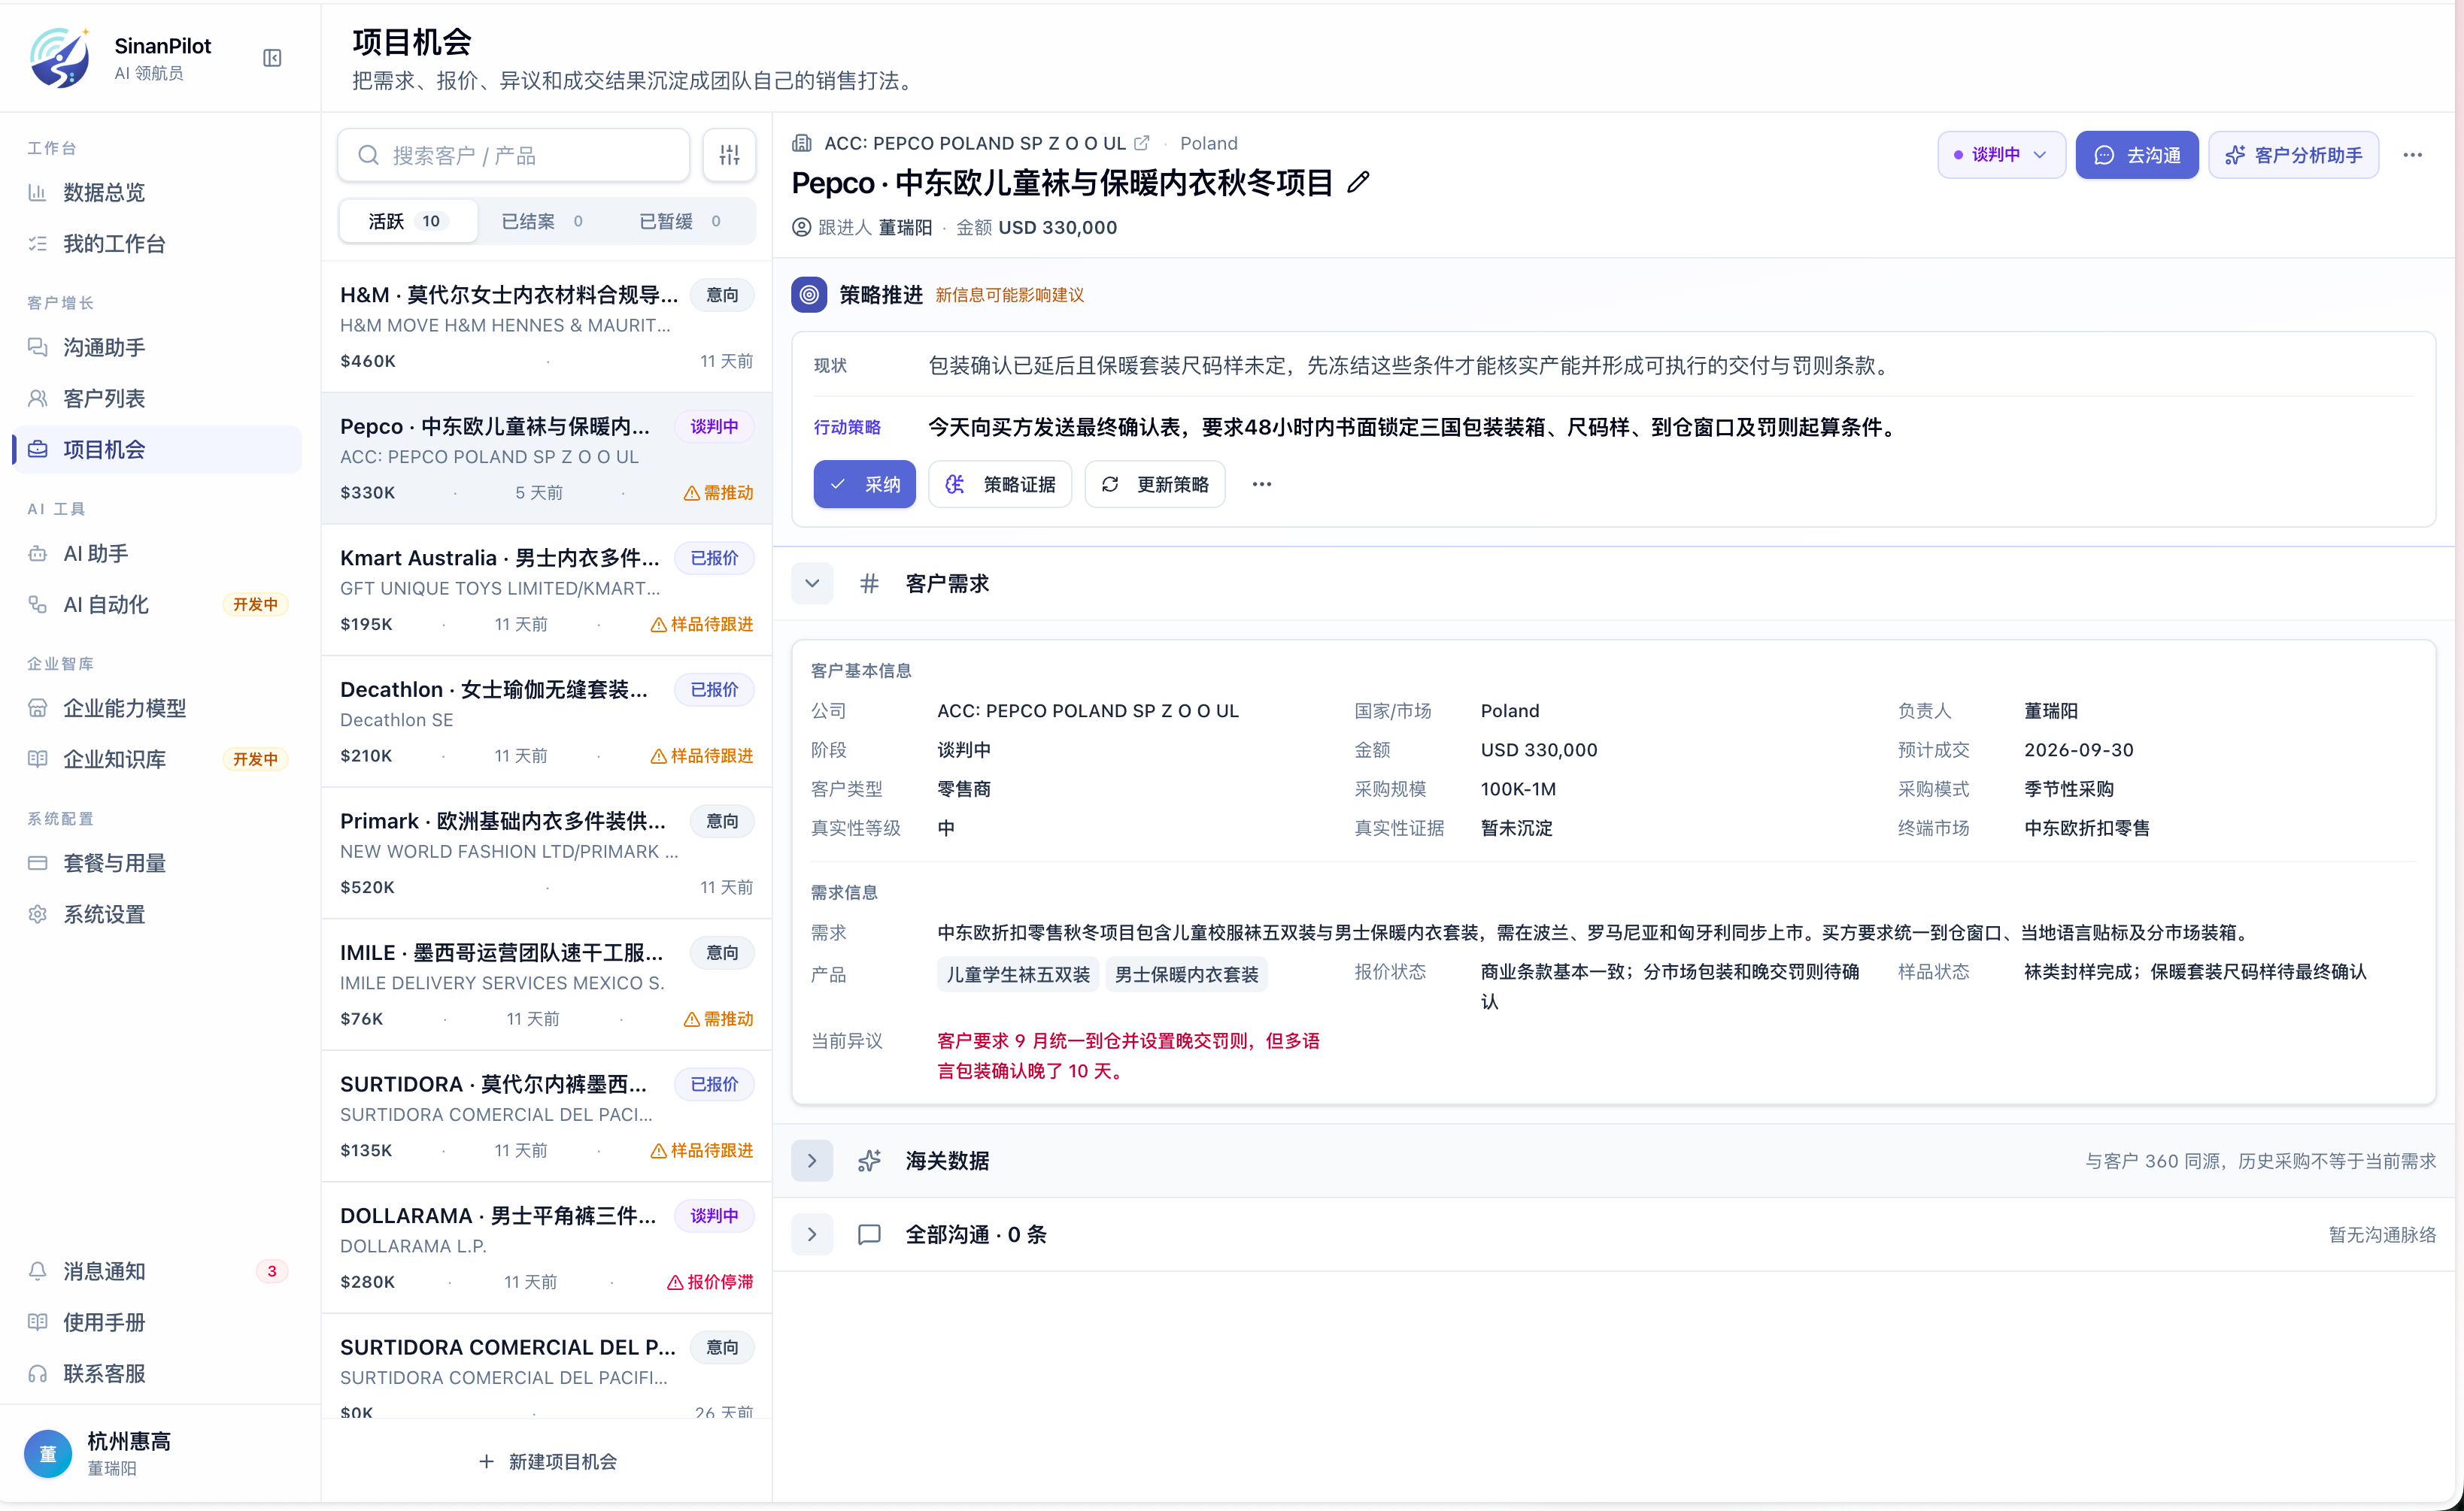The image size is (2464, 1511).
Task: Switch to 已暂缓 tab
Action: pyautogui.click(x=682, y=221)
